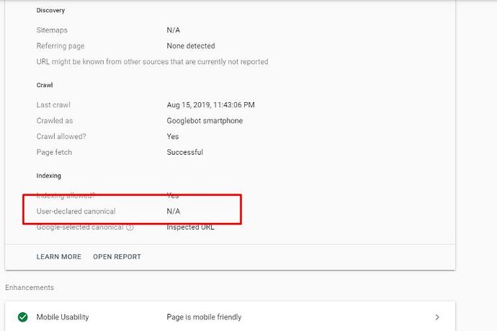Open the coverage report via OPEN REPORT
This screenshot has width=497, height=331.
point(117,257)
